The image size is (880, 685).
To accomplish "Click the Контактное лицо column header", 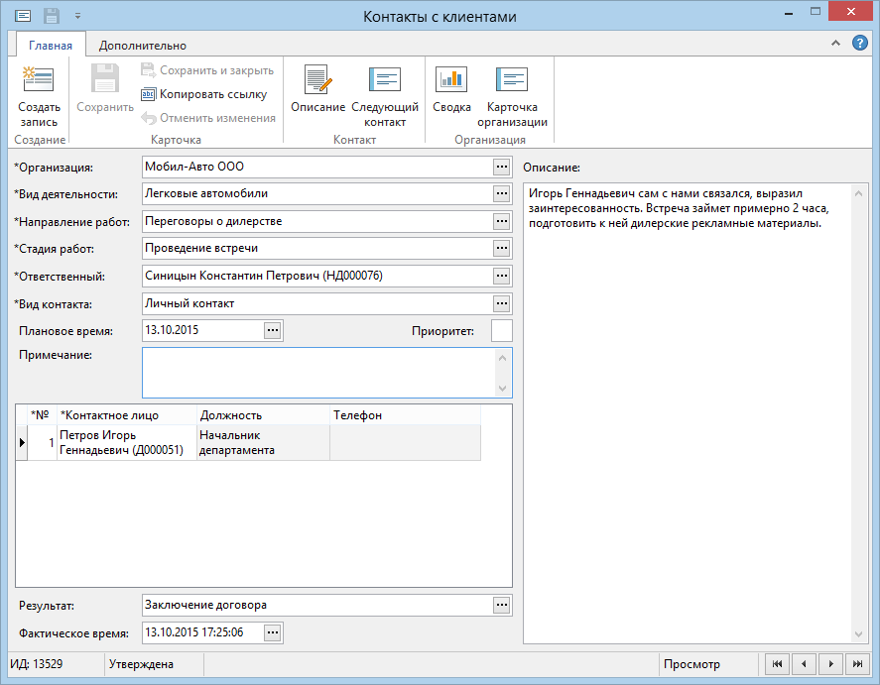I will click(127, 415).
